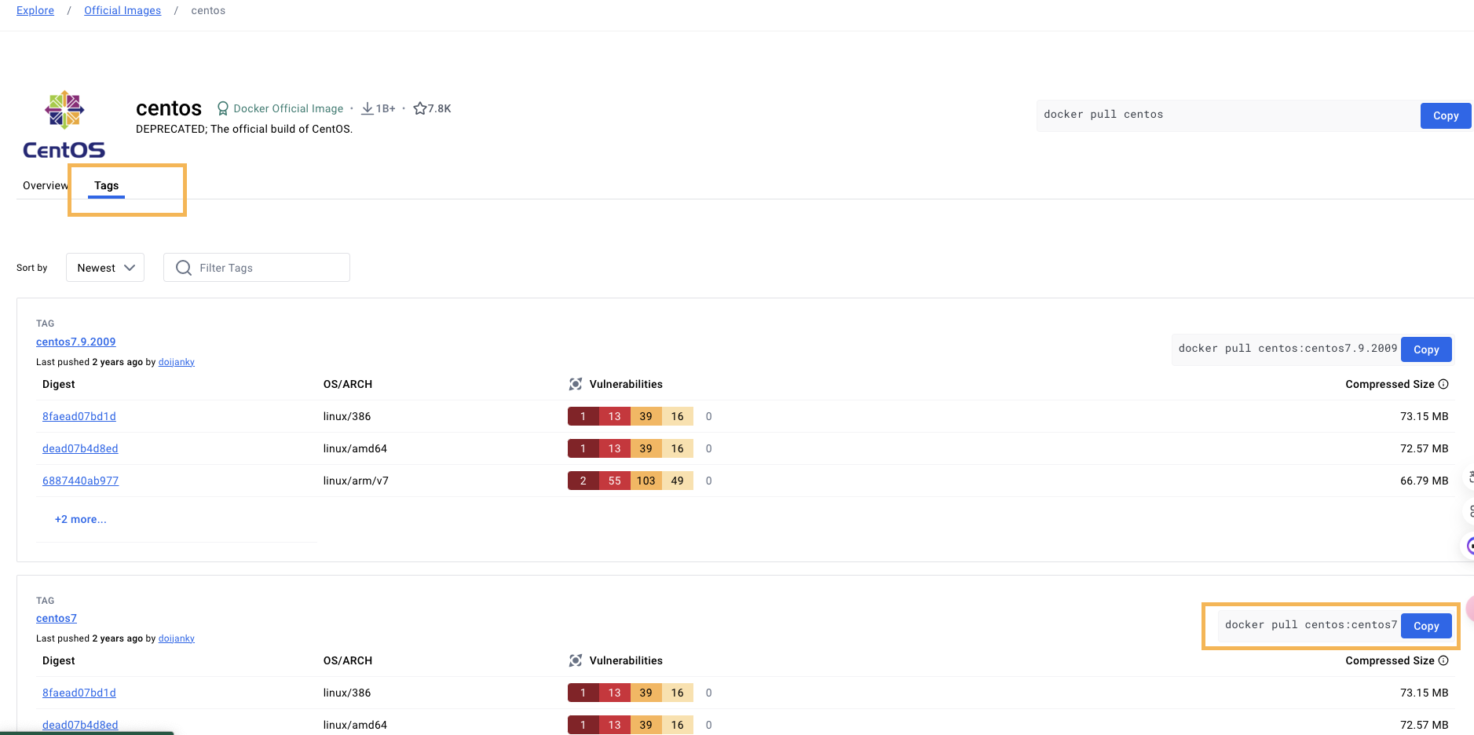The height and width of the screenshot is (735, 1474).
Task: Open the centos7 tag link
Action: [57, 618]
